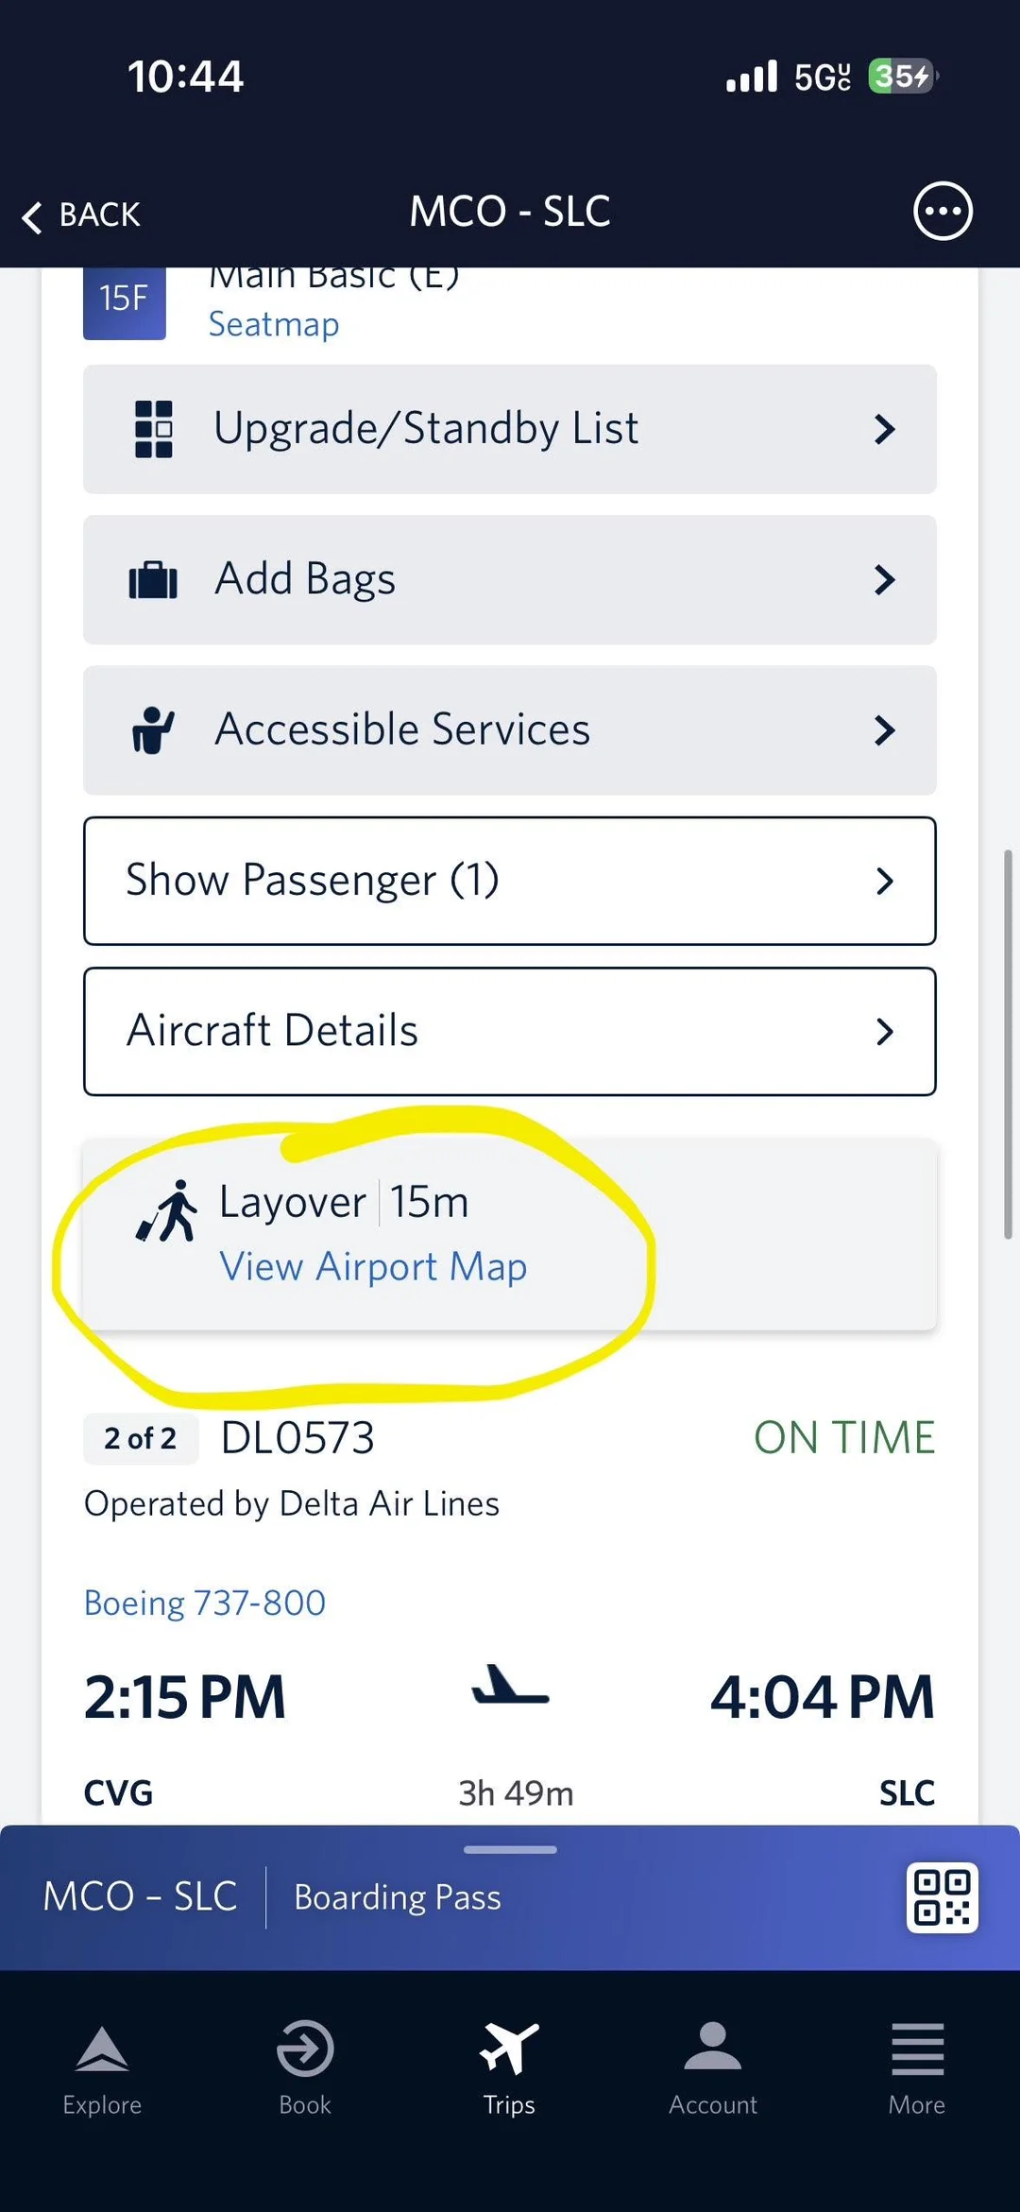
Task: Select the Trips tab
Action: [x=509, y=2066]
